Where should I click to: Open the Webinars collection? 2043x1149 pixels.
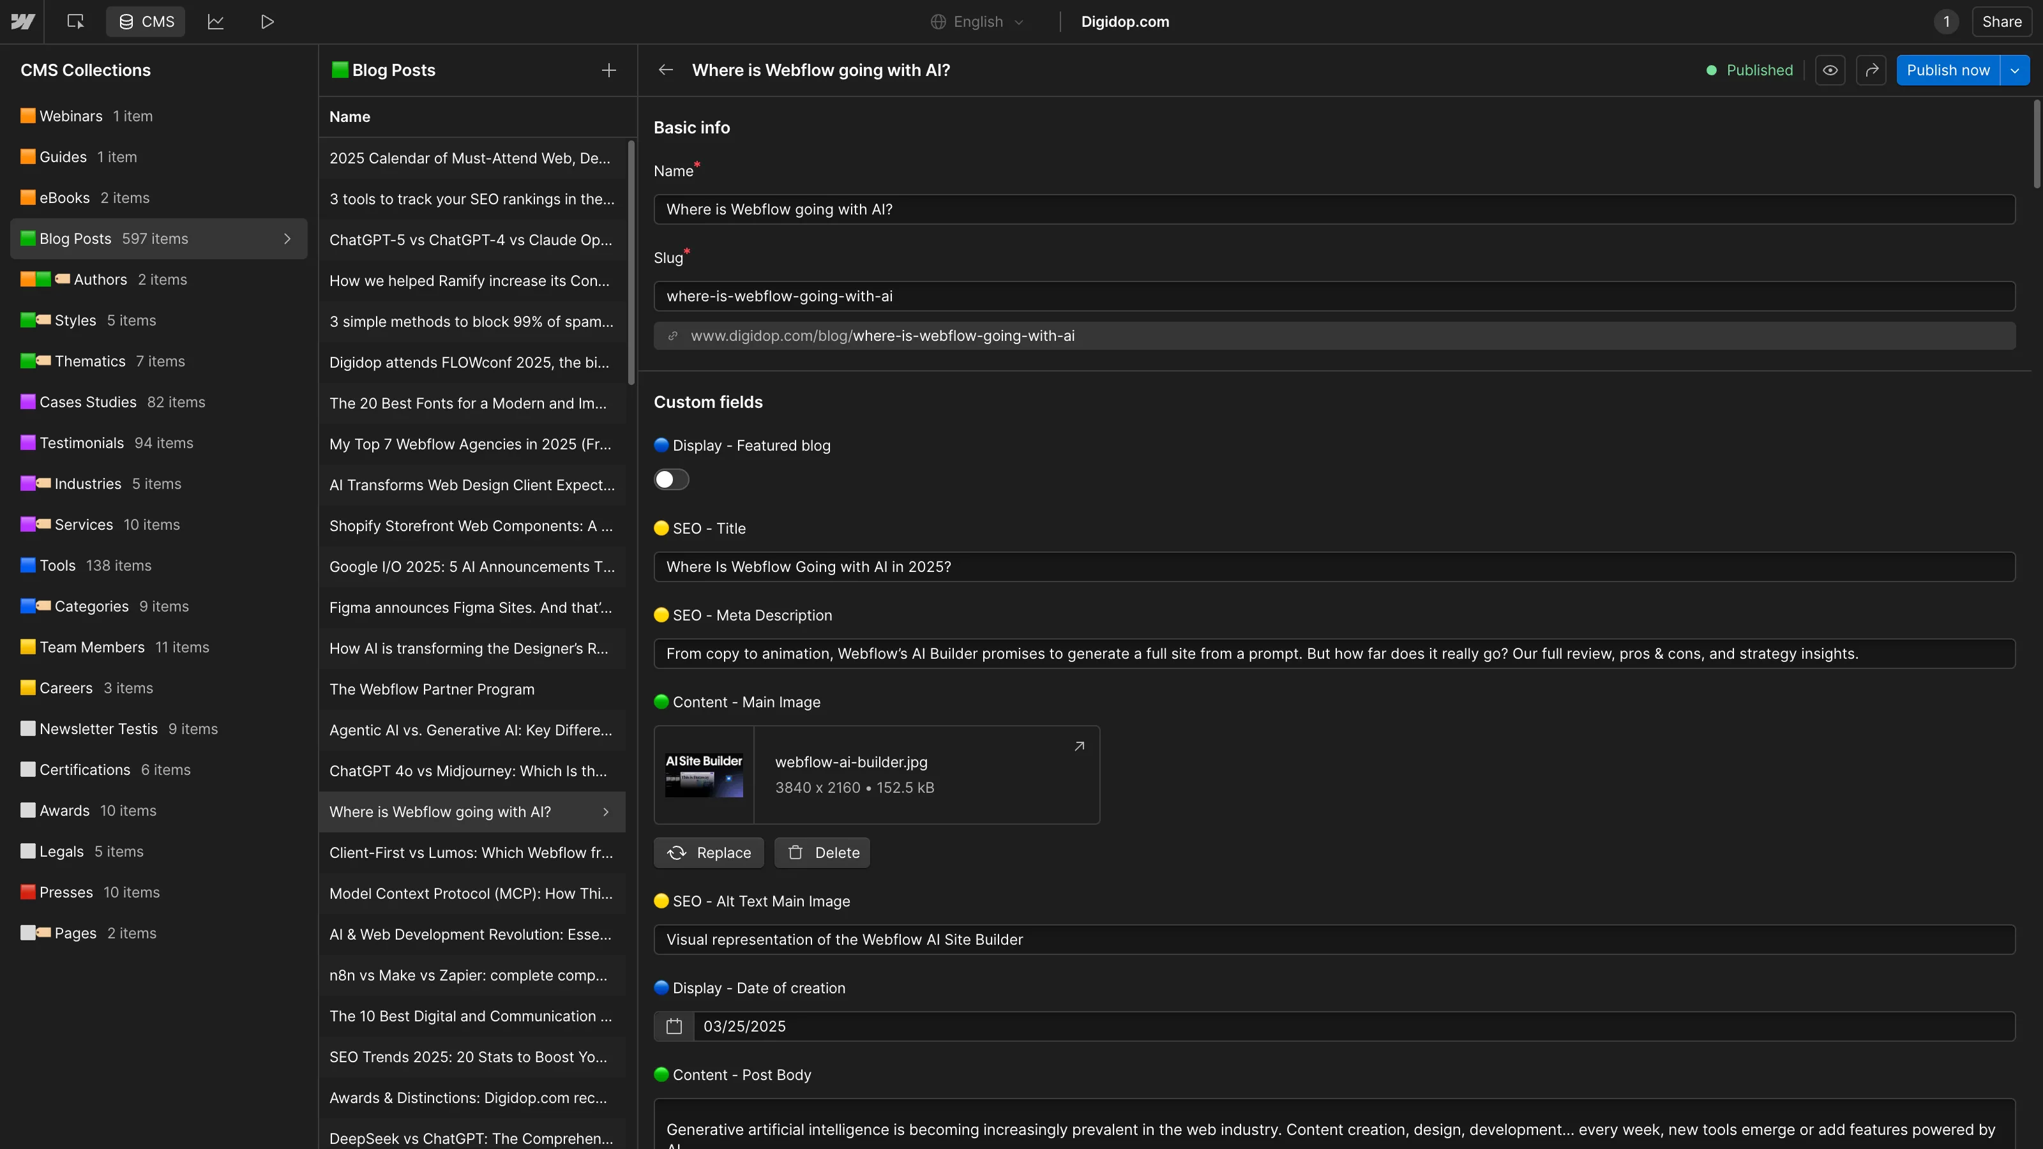click(158, 116)
